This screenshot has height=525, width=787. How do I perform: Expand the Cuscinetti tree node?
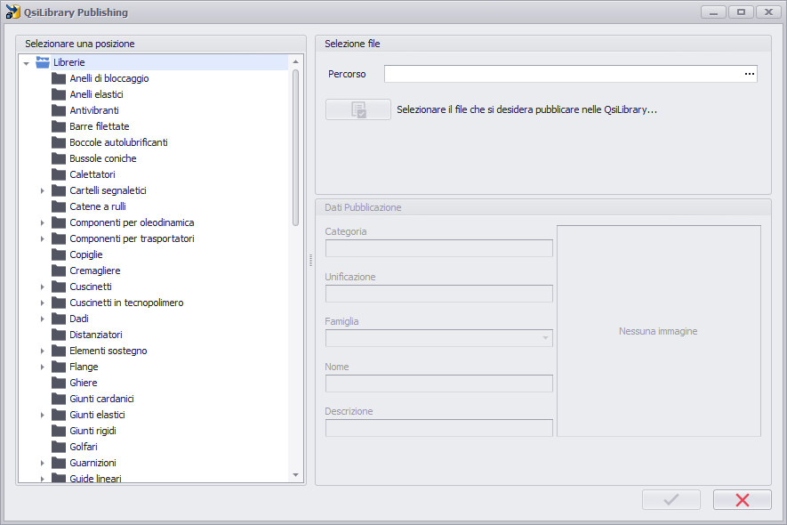point(42,287)
